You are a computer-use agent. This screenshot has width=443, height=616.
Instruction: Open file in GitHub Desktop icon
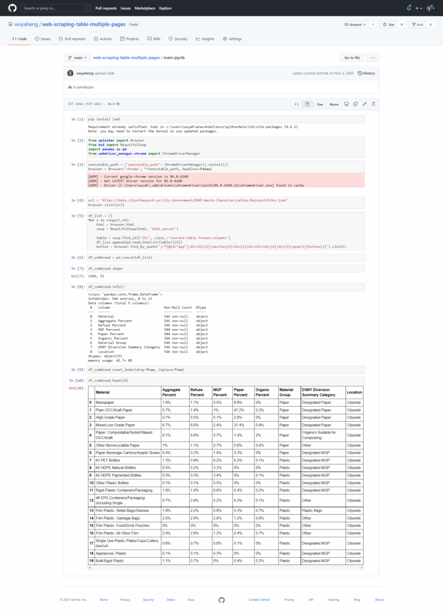coord(346,104)
